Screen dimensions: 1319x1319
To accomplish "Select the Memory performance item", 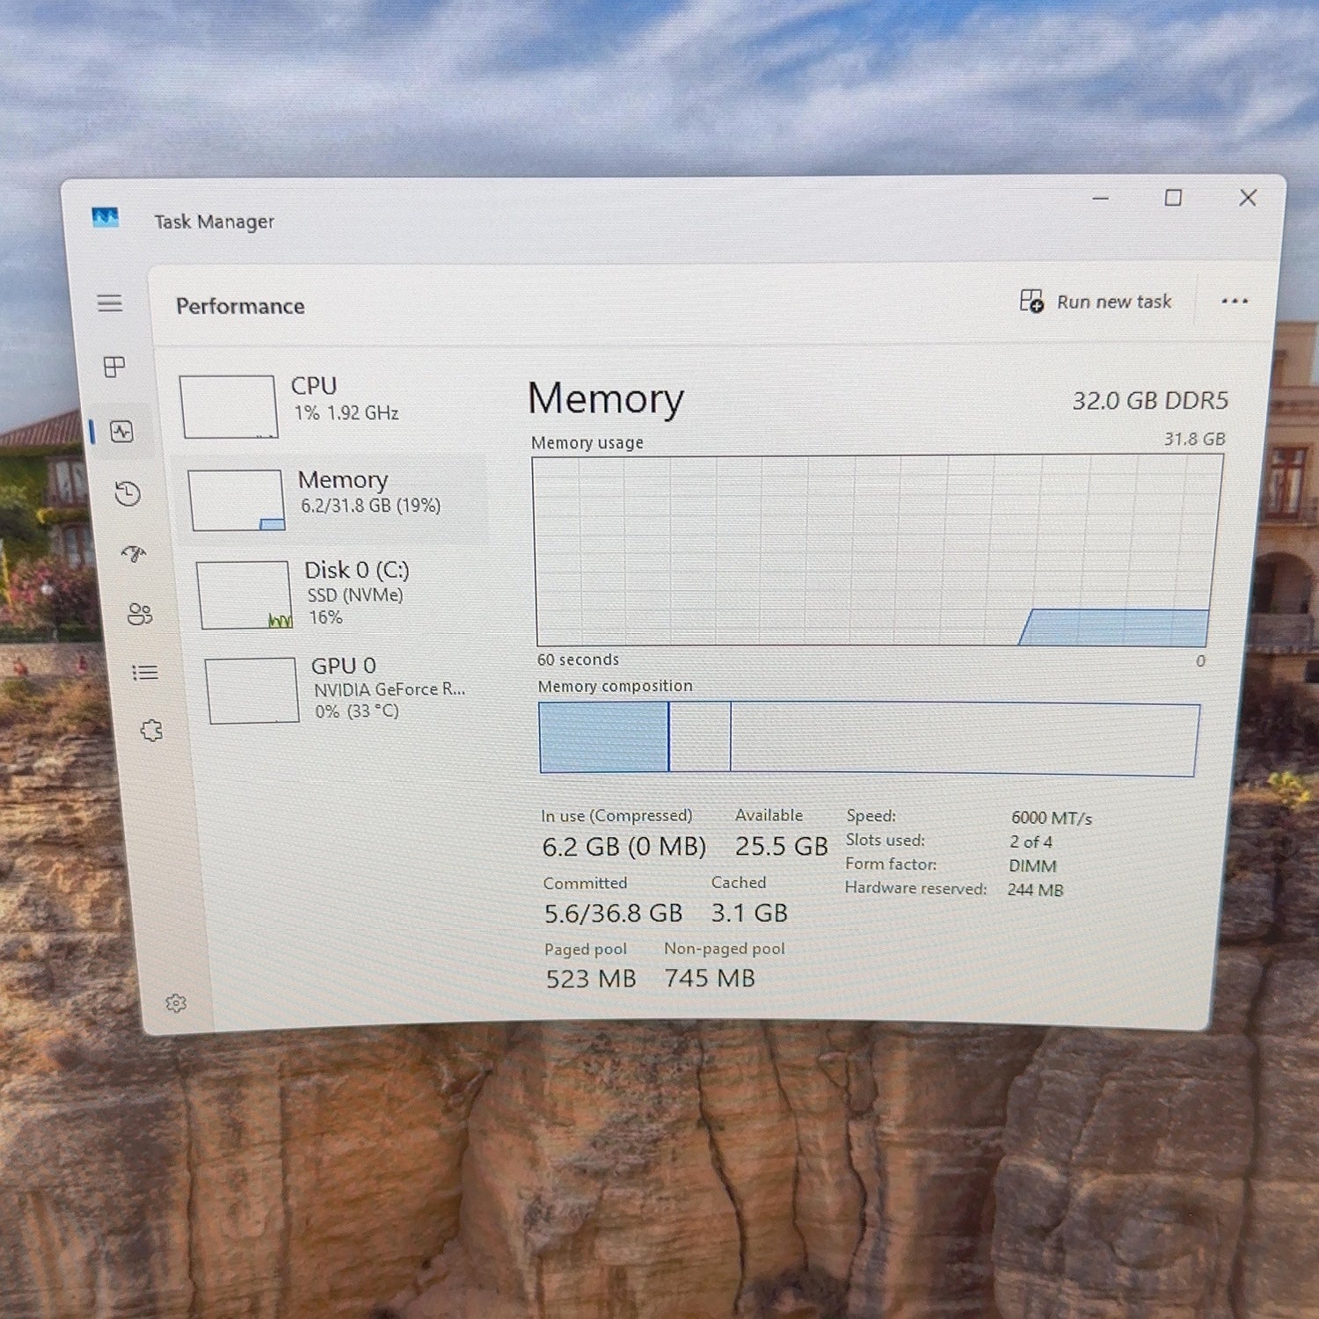I will 334,498.
